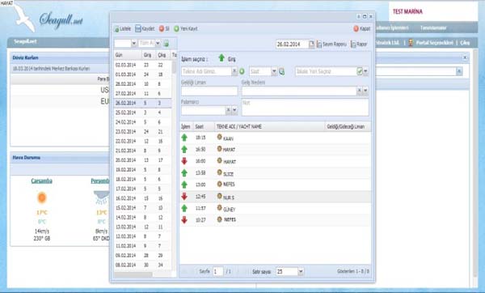
Task: Open the first dropdown above the day list
Action: pos(134,44)
